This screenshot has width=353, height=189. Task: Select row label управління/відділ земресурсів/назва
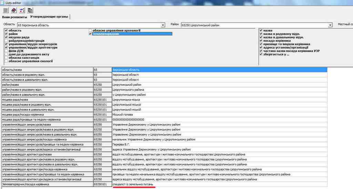[x=47, y=125]
